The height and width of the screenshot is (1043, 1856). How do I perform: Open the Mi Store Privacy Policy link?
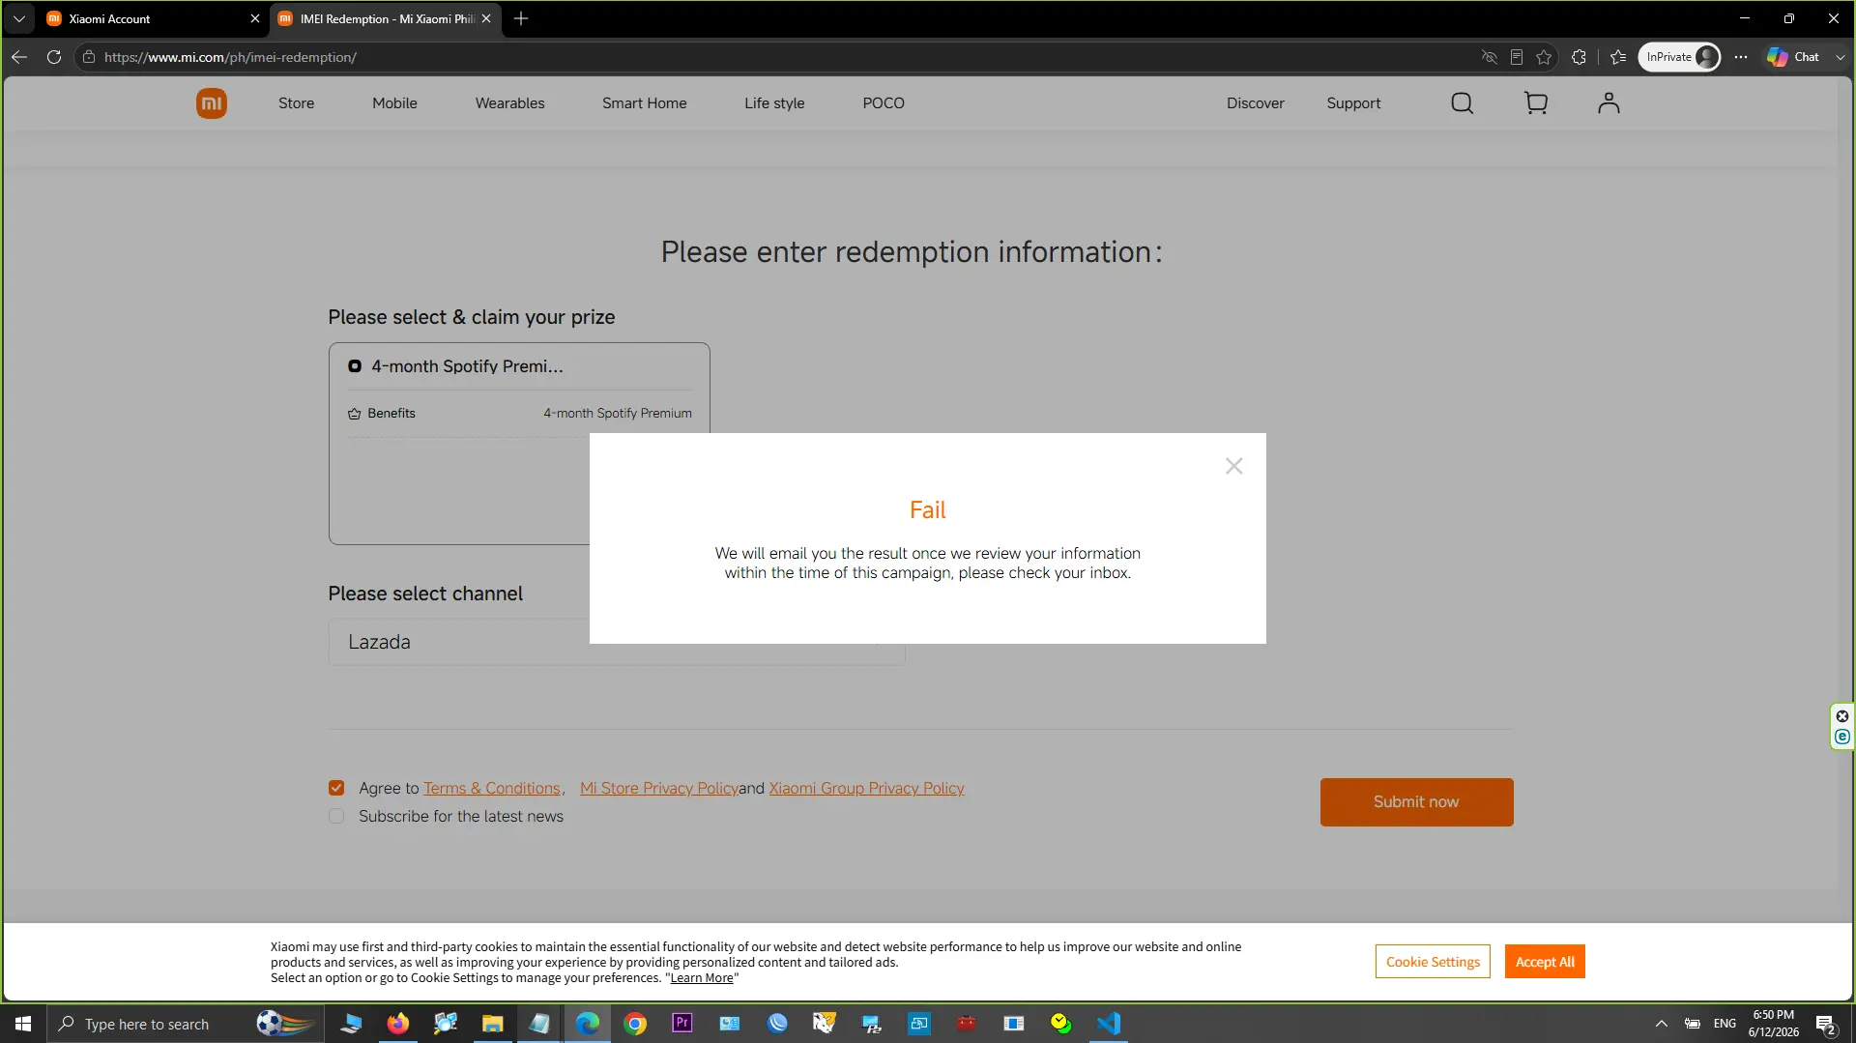(659, 788)
